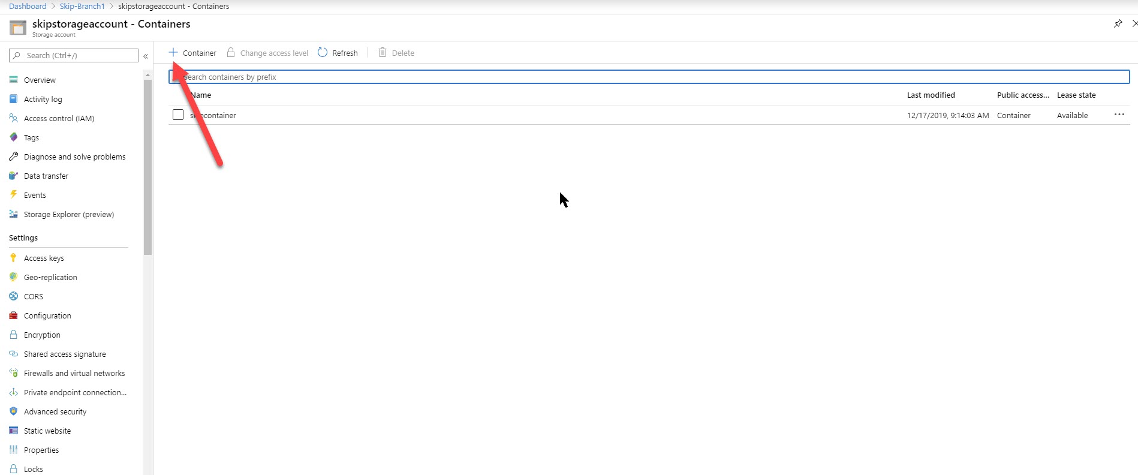Click the Encryption lock icon

point(13,335)
